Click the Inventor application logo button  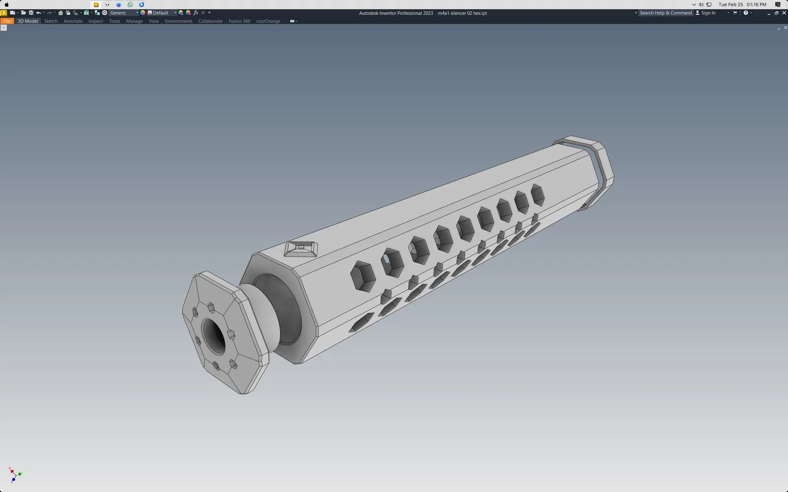pos(3,13)
